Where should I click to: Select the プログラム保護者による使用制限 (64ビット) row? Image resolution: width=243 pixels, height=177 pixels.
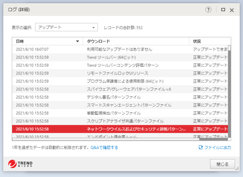click(120, 81)
